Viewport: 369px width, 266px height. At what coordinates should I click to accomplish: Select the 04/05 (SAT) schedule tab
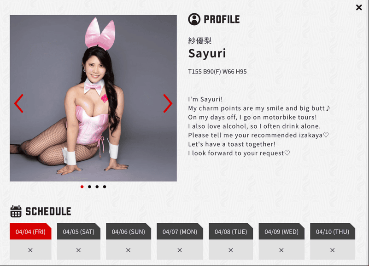79,232
